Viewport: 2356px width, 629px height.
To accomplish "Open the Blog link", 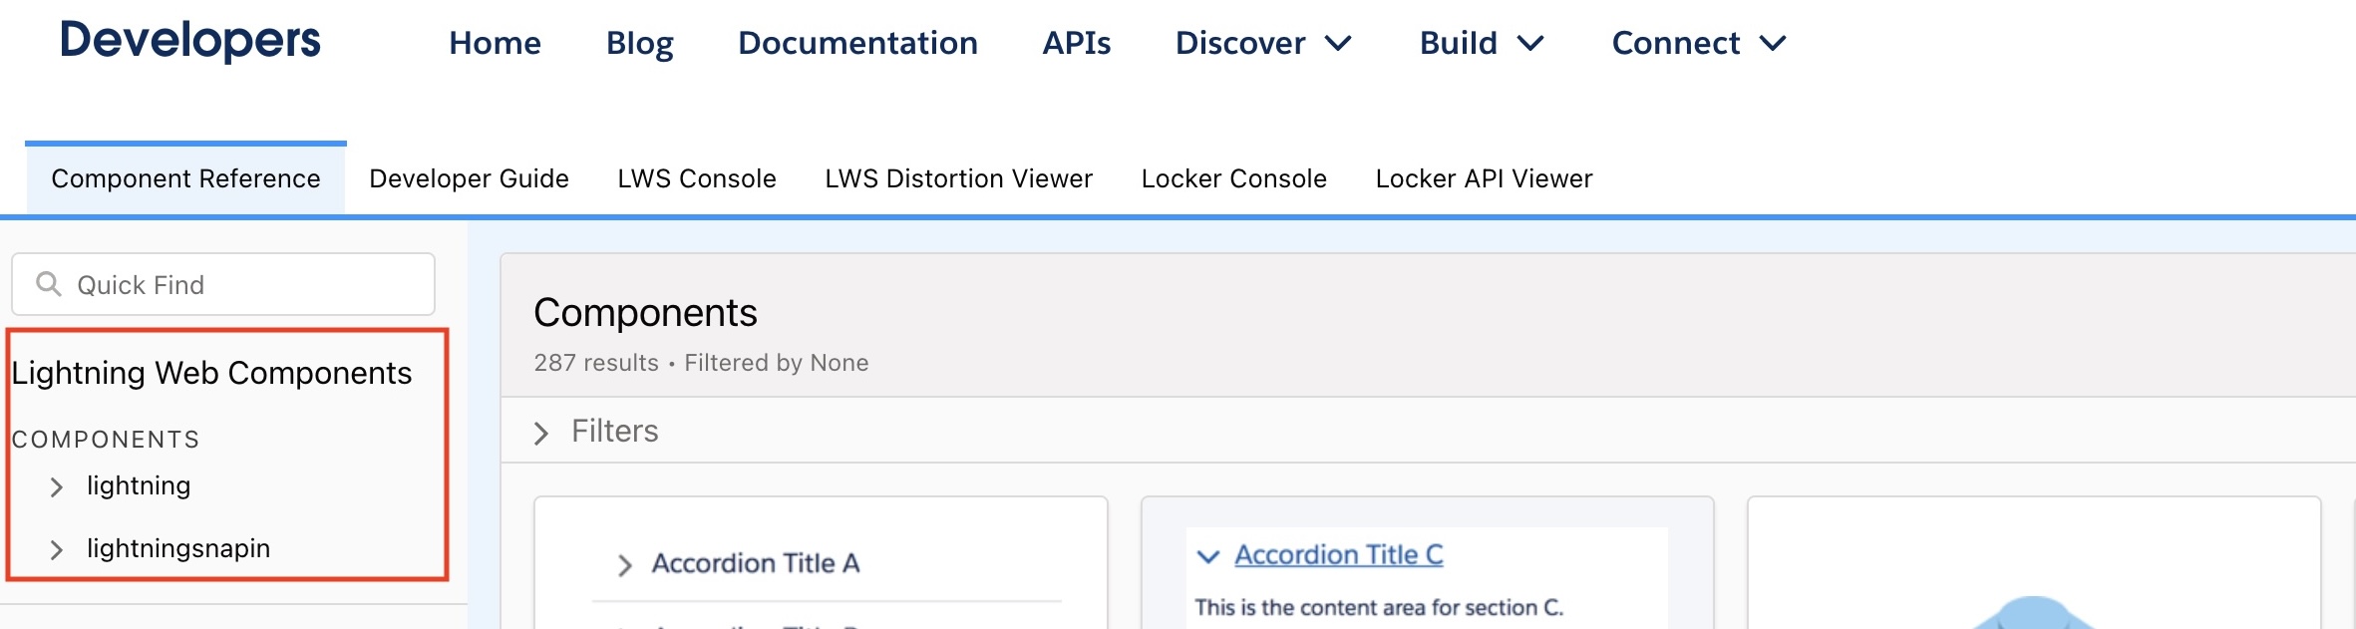I will coord(639,43).
